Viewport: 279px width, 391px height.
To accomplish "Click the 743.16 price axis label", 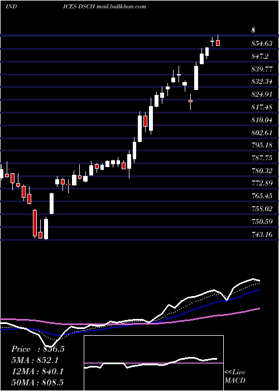I will click(x=262, y=235).
